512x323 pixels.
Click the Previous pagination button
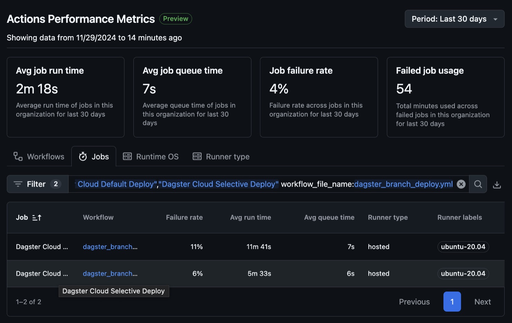click(x=414, y=302)
